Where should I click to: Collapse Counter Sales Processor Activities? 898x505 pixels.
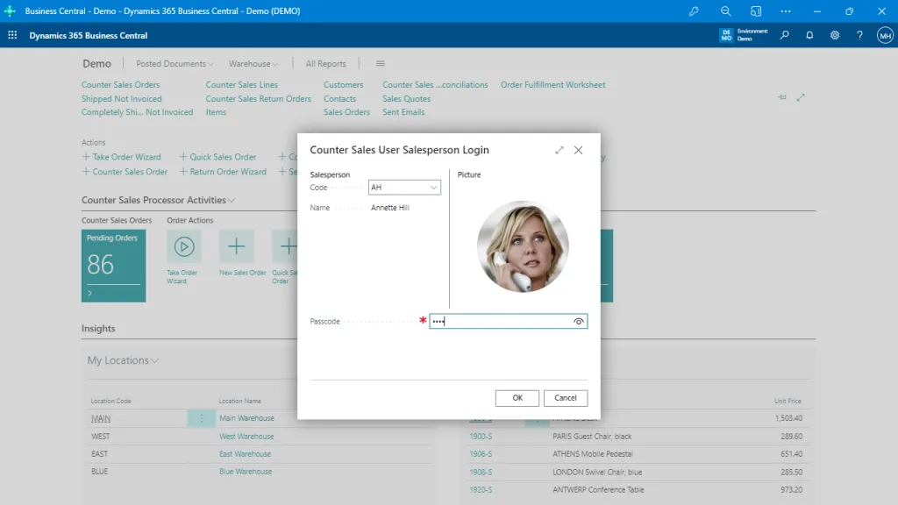point(230,200)
